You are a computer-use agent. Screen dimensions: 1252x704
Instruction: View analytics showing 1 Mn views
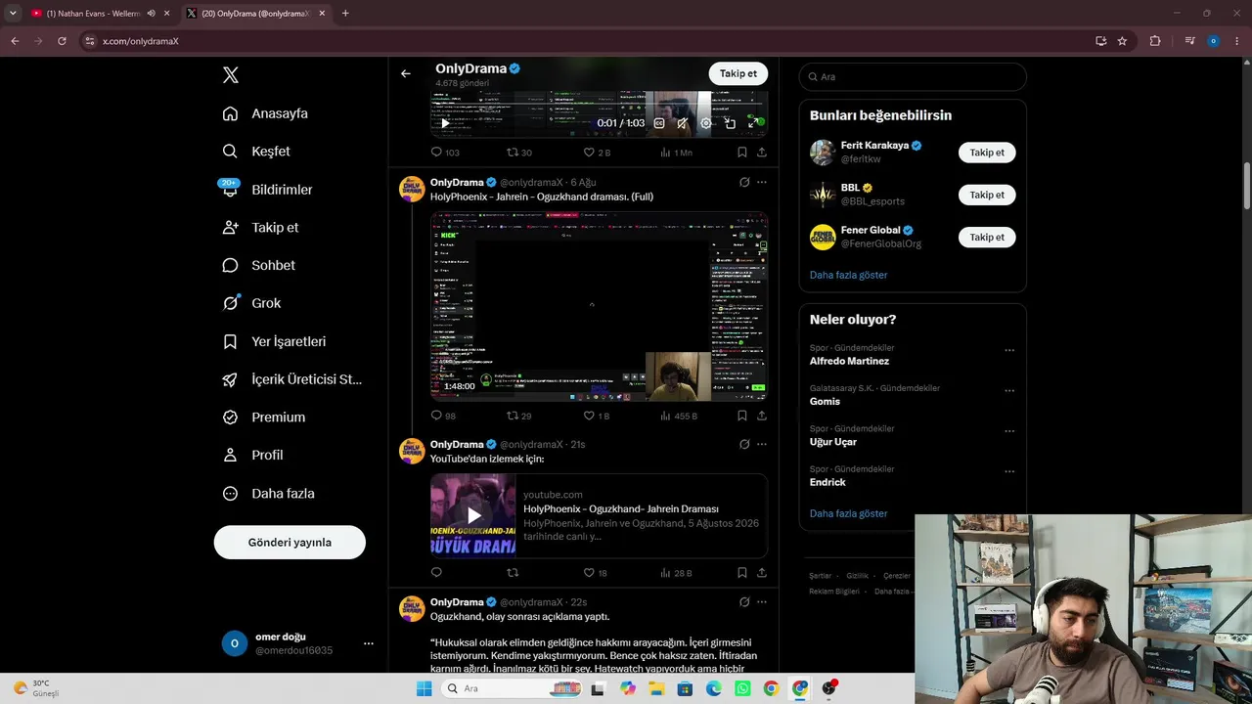676,153
